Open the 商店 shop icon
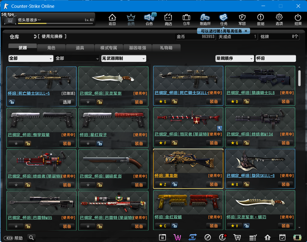This screenshot has height=242, width=307. 168,20
